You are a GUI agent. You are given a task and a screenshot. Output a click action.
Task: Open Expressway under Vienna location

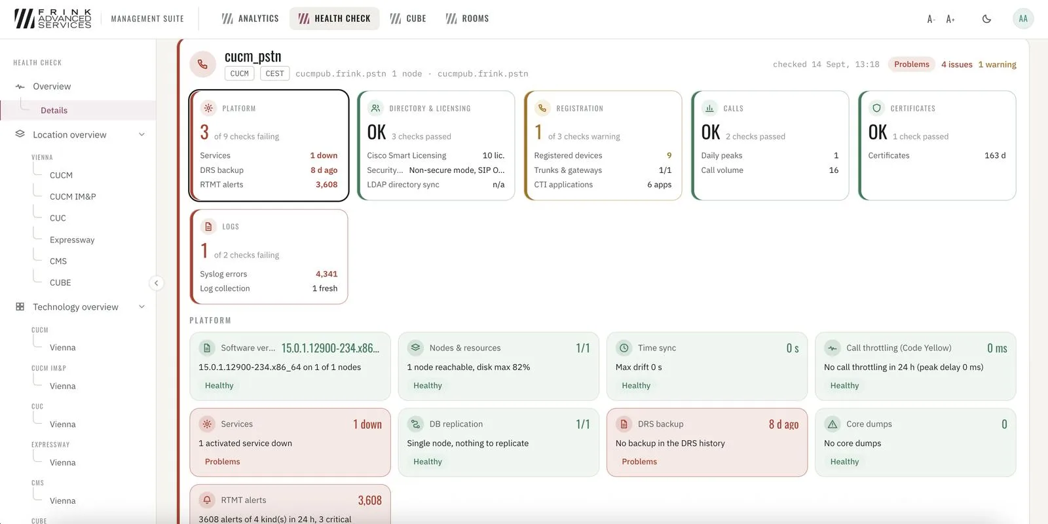pos(72,240)
